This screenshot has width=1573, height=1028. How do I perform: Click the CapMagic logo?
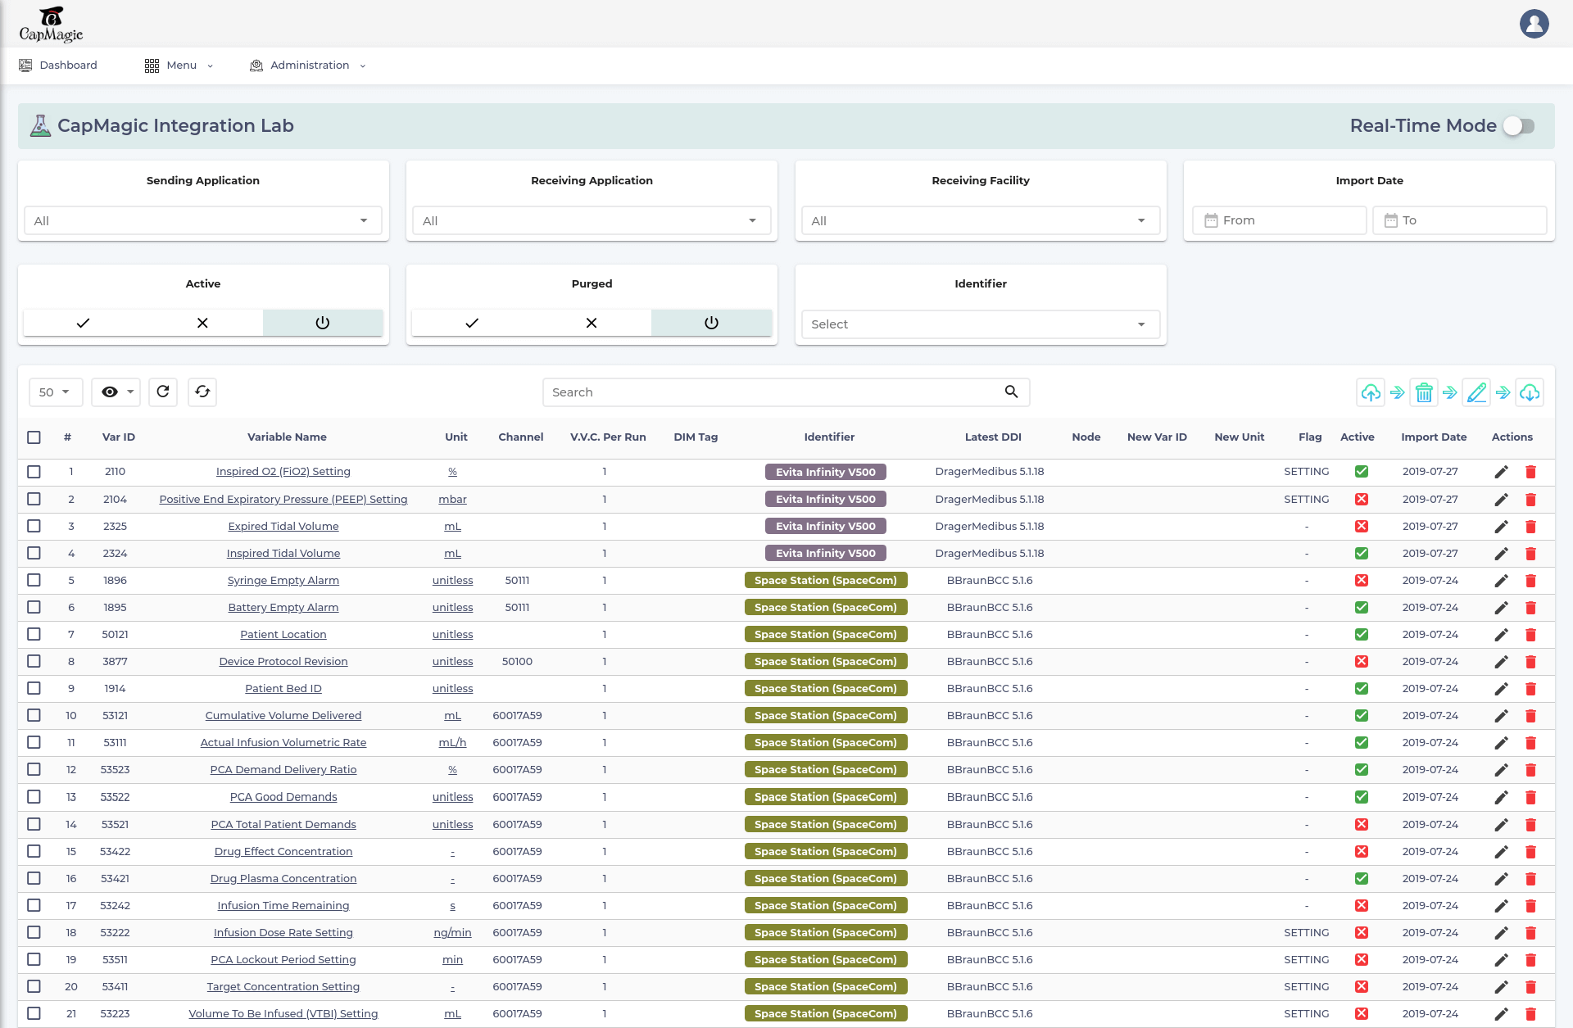[x=51, y=25]
